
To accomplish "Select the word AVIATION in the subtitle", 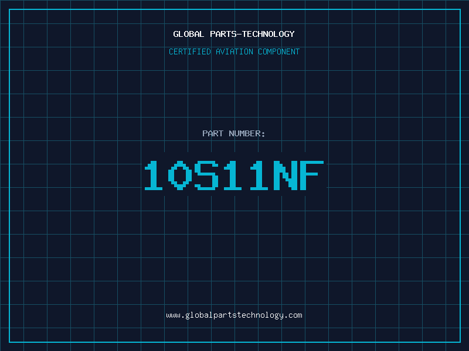I will click(233, 51).
